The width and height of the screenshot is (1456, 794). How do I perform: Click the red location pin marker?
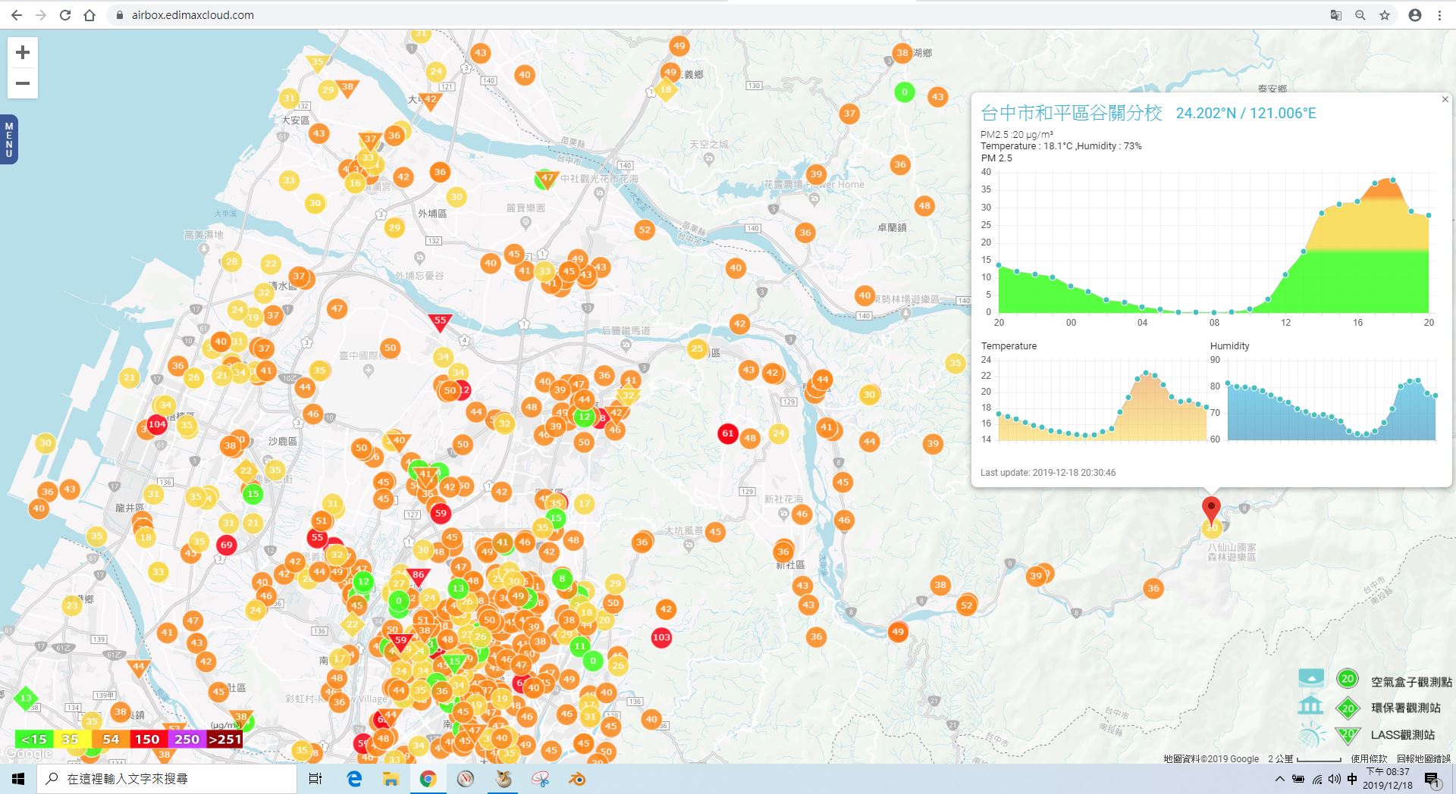click(x=1211, y=509)
